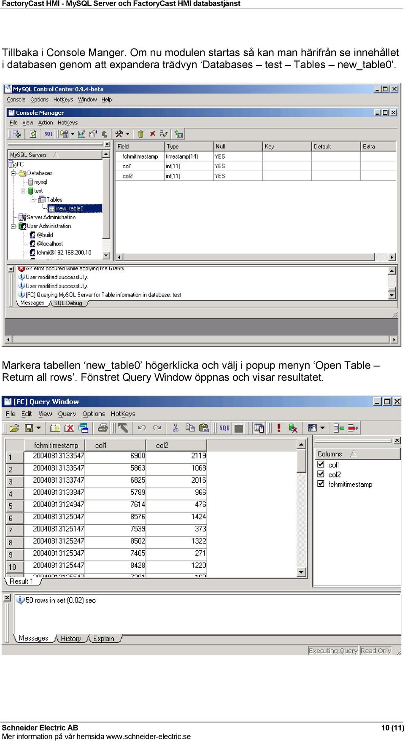Open the grid view dropdown arrow
Viewport: 405px width, 741px height.
[323, 428]
